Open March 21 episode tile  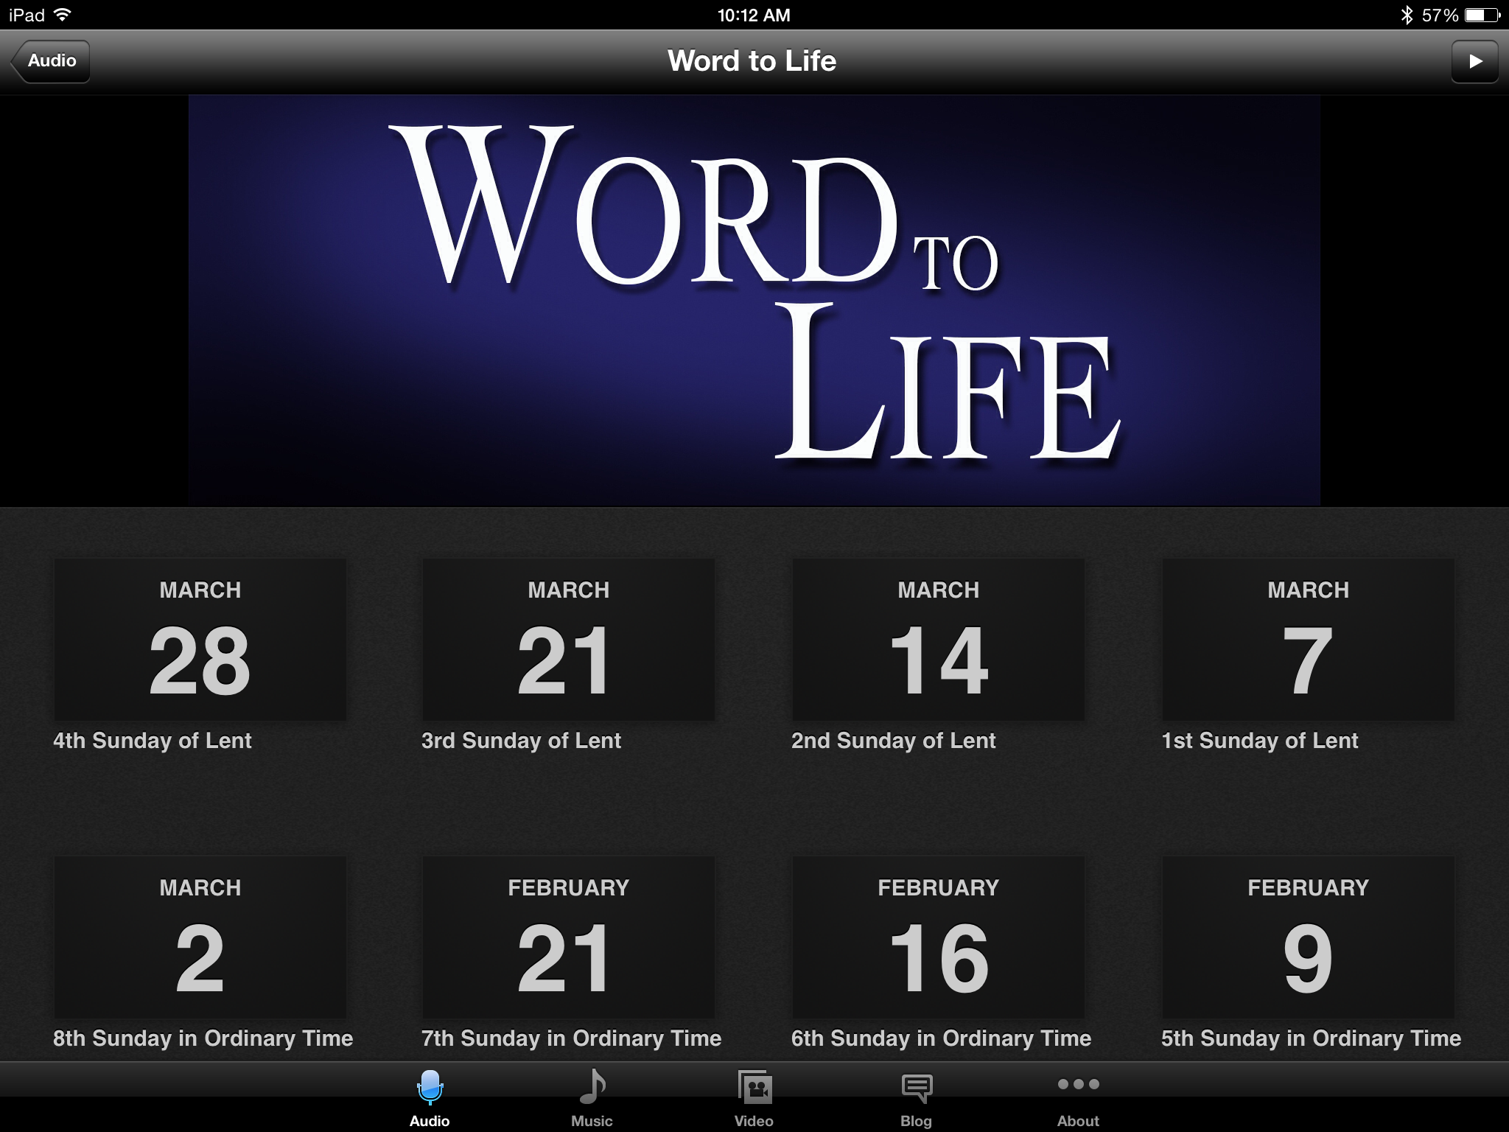pos(568,640)
